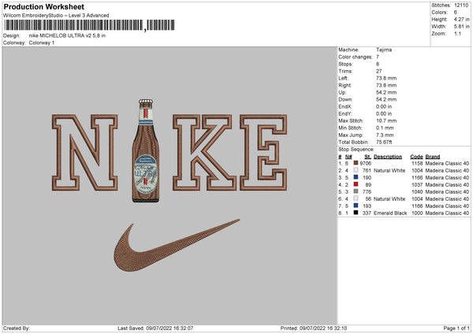This screenshot has width=473, height=334.
Task: Select the stitch count 9706 in stop 1
Action: click(x=365, y=163)
